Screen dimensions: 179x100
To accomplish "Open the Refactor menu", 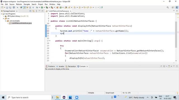I will pos(19,4).
